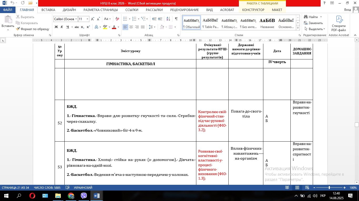Toggle bold (Ж) formatting
The image size is (359, 201).
(x=56, y=27)
